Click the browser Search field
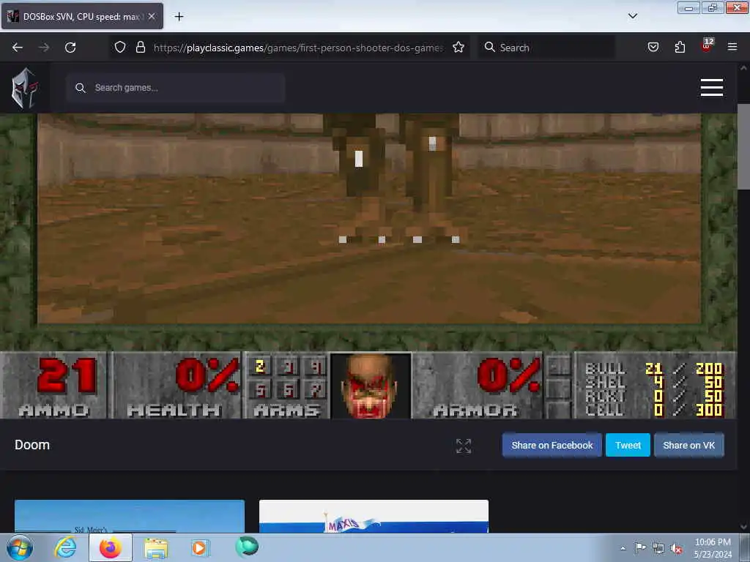Image resolution: width=750 pixels, height=562 pixels. (x=546, y=48)
